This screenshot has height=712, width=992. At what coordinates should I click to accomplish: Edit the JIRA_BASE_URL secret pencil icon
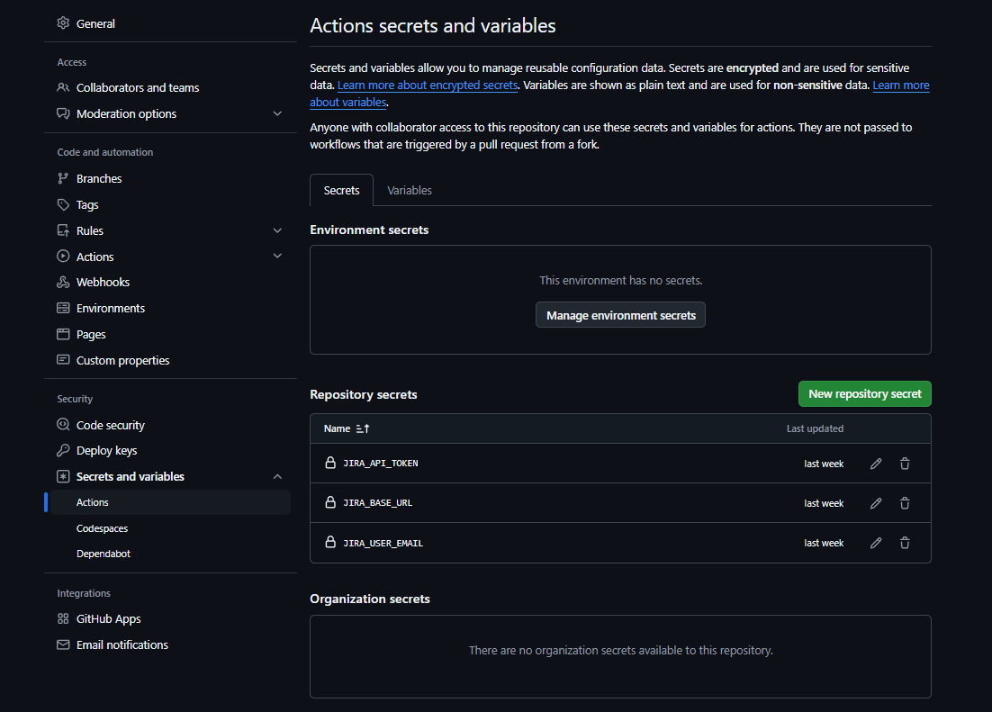coord(876,503)
